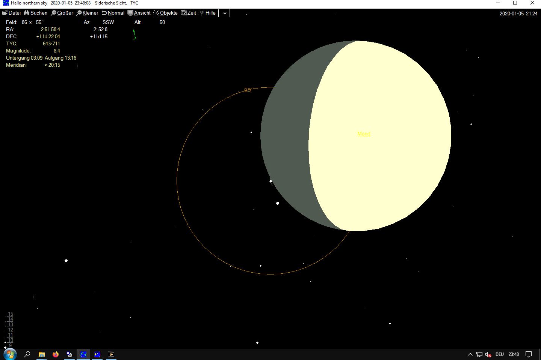Viewport: 541px width, 360px height.
Task: Zoom out with Kleiner magnifier
Action: click(x=87, y=13)
